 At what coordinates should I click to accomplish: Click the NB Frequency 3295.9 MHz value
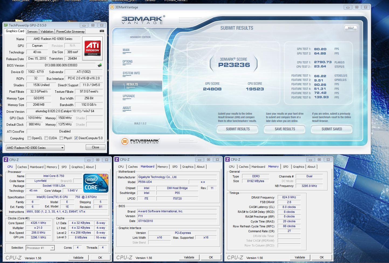tap(309, 186)
